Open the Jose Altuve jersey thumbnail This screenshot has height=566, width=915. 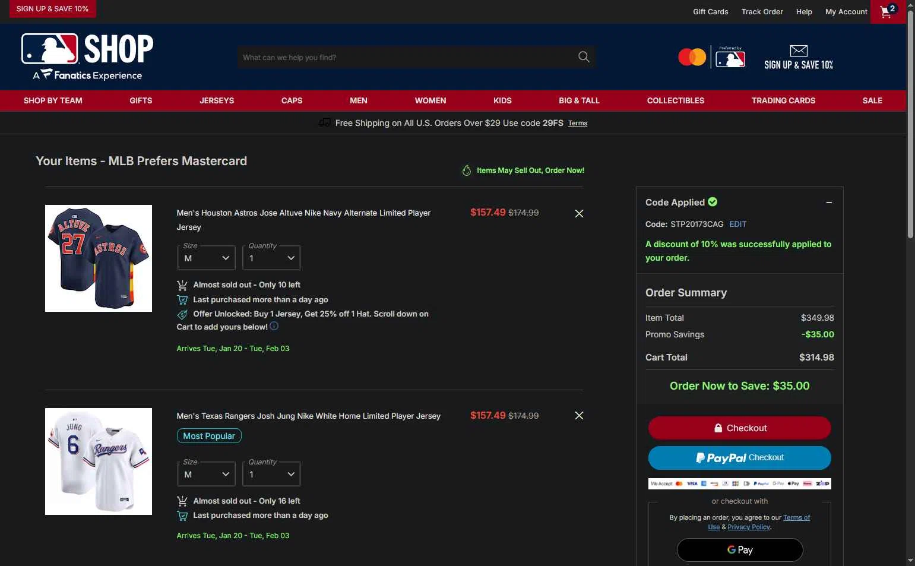click(x=99, y=258)
